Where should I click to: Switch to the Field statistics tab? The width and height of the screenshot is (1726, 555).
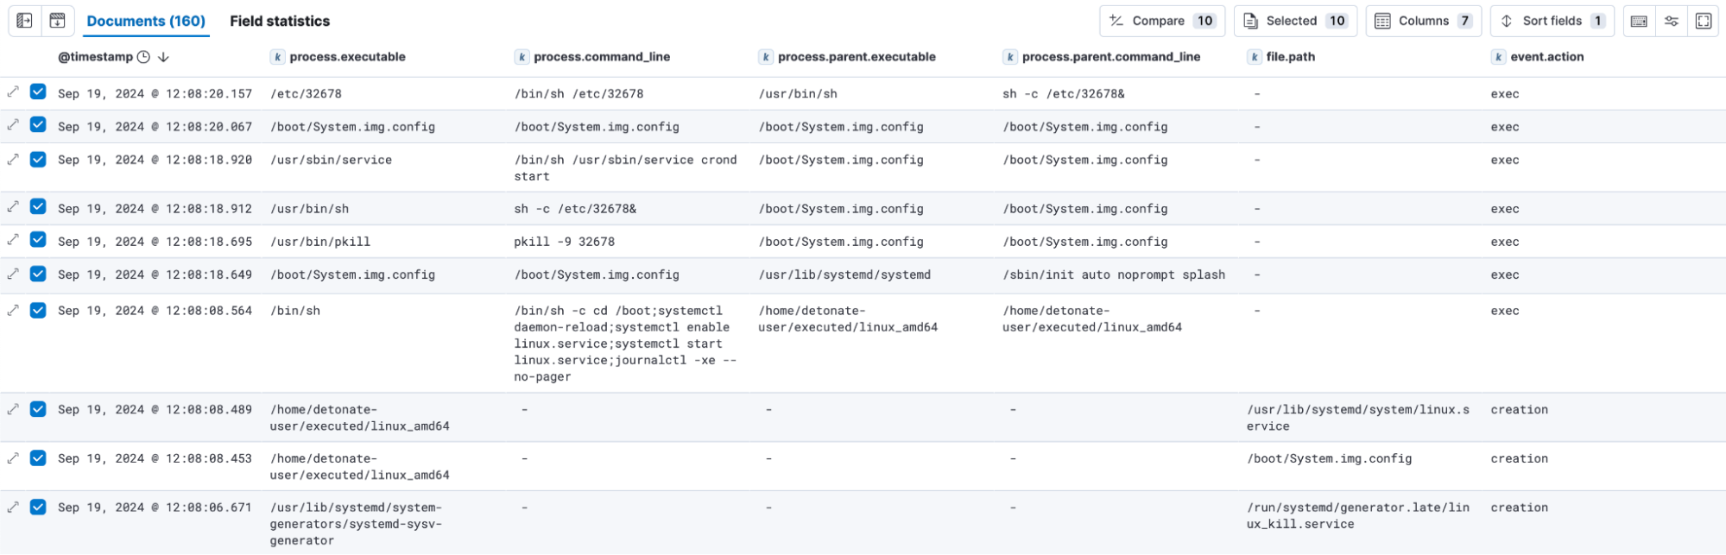point(280,21)
